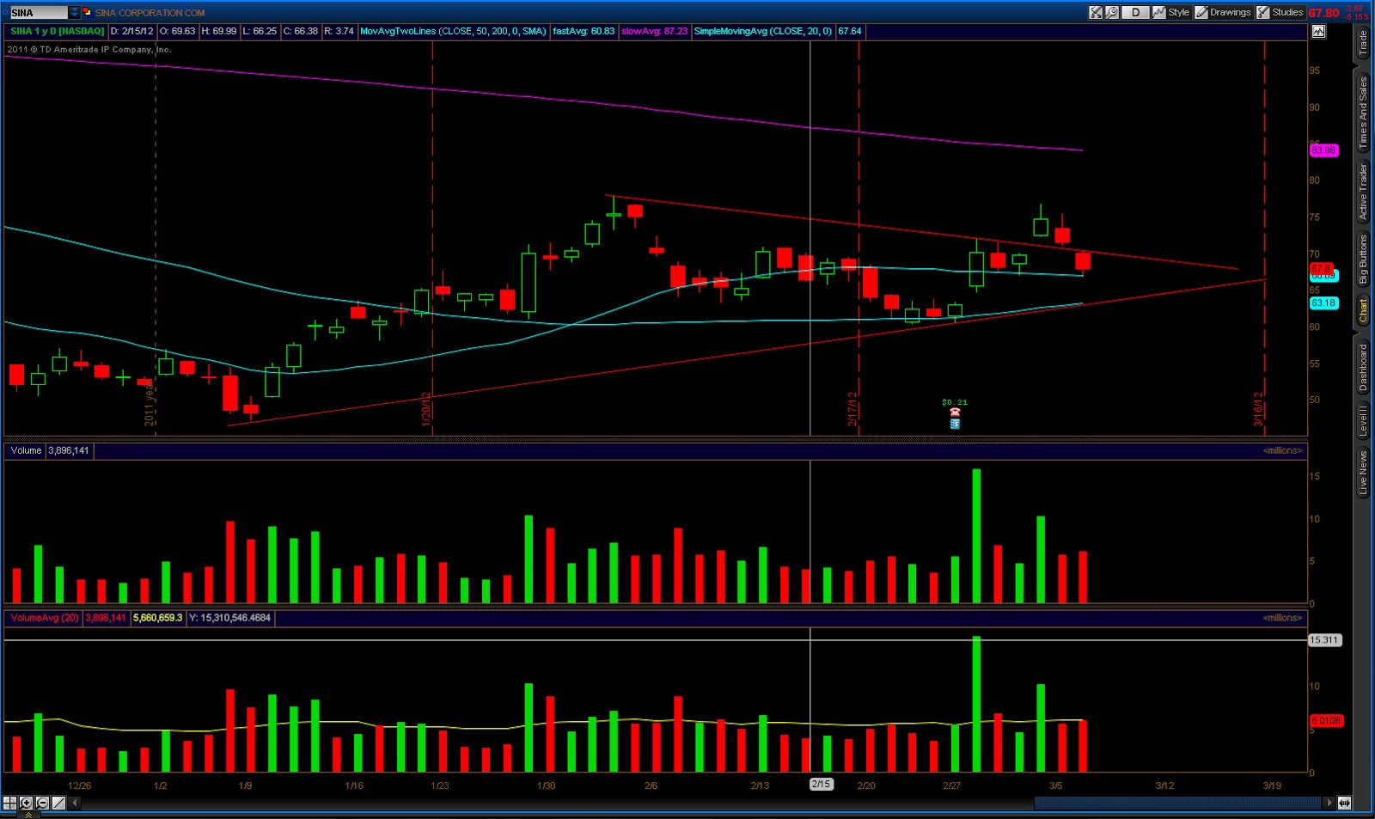Open the color link squares icon

87,12
